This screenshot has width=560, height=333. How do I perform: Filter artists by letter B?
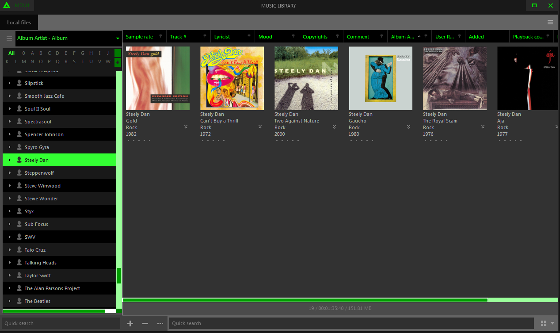[41, 53]
